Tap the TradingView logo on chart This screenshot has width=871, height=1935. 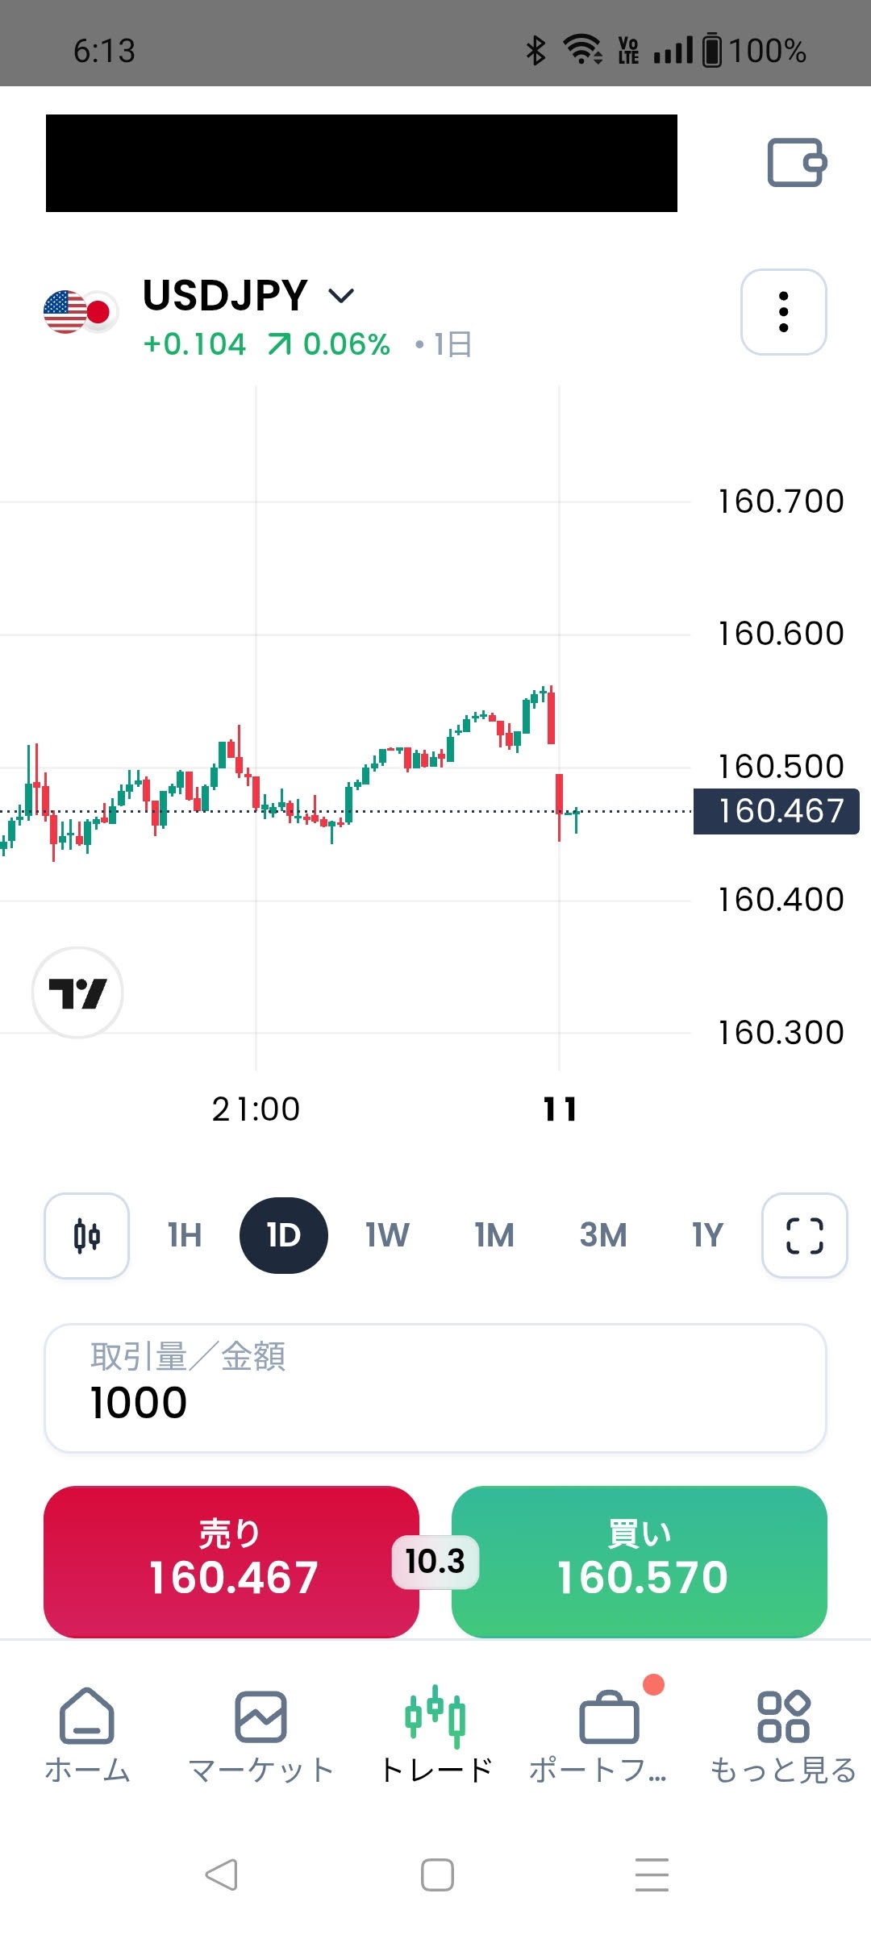pyautogui.click(x=77, y=992)
